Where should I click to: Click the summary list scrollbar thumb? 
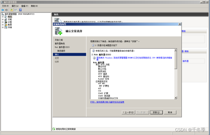coord(175,60)
